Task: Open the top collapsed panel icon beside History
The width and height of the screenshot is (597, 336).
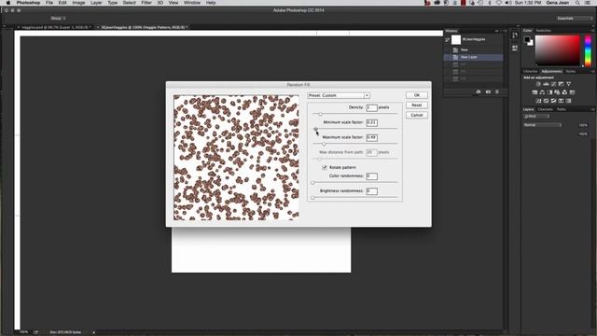Action: (x=515, y=35)
